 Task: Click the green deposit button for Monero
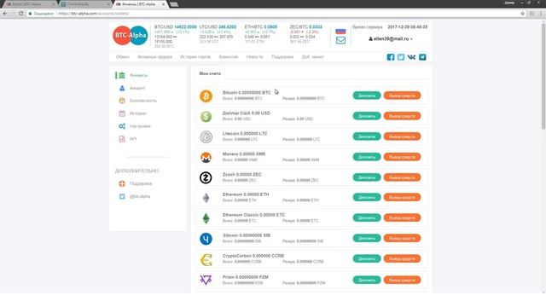tap(367, 157)
